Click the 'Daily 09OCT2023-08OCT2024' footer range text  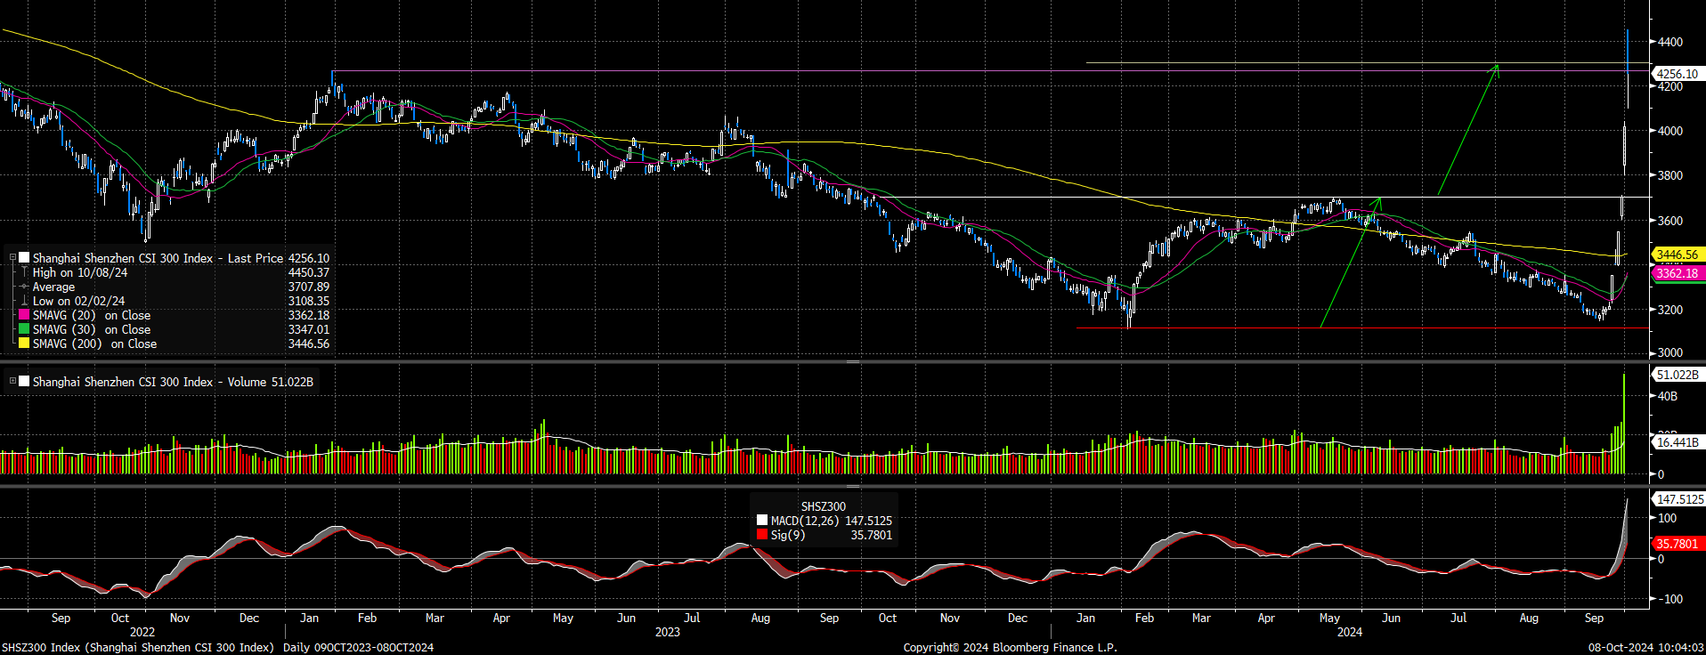tap(358, 647)
